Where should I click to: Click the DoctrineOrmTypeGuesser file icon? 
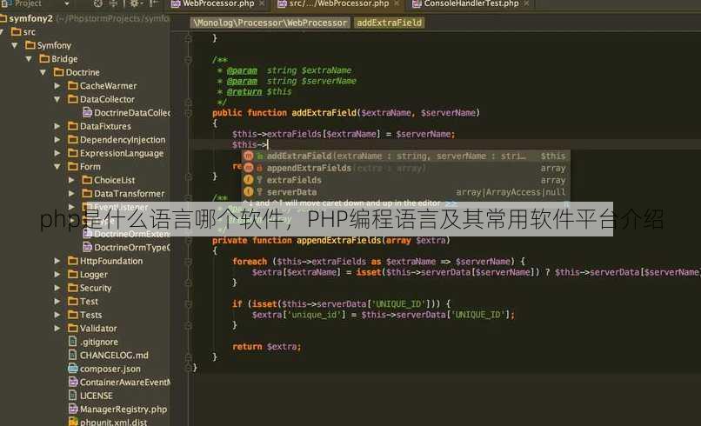click(88, 247)
